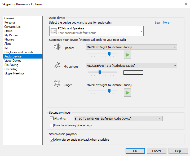Click the ringer bell icon
The image size is (190, 156).
(x=57, y=84)
